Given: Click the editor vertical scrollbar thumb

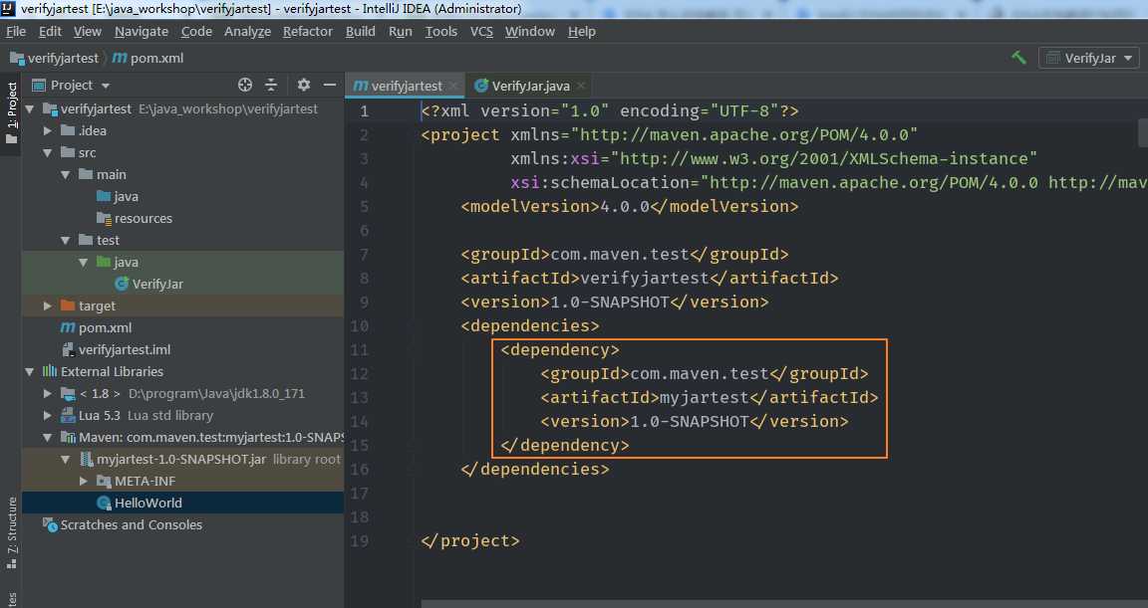Looking at the screenshot, I should coord(1143,133).
